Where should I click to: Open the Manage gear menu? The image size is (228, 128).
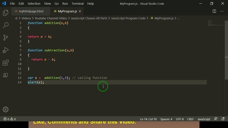coord(6,109)
